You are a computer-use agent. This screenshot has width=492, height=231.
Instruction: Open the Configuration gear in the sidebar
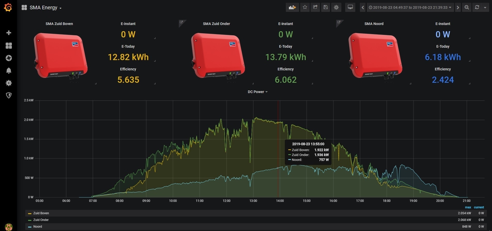click(x=9, y=83)
